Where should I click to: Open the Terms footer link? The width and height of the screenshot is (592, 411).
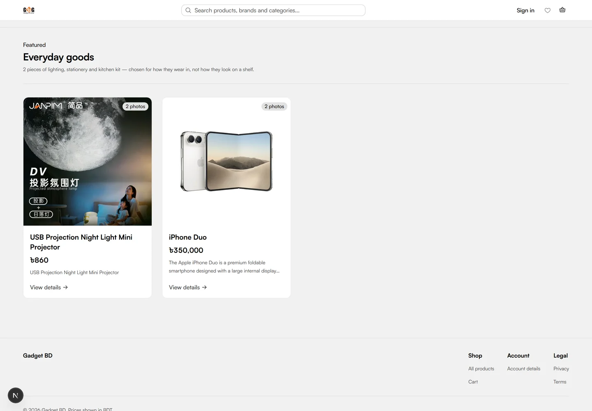click(x=560, y=382)
